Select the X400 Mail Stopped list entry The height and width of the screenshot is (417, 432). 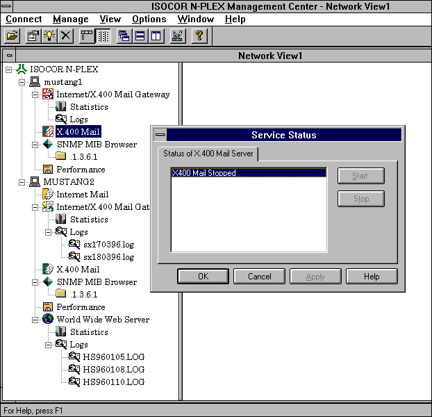click(x=249, y=173)
